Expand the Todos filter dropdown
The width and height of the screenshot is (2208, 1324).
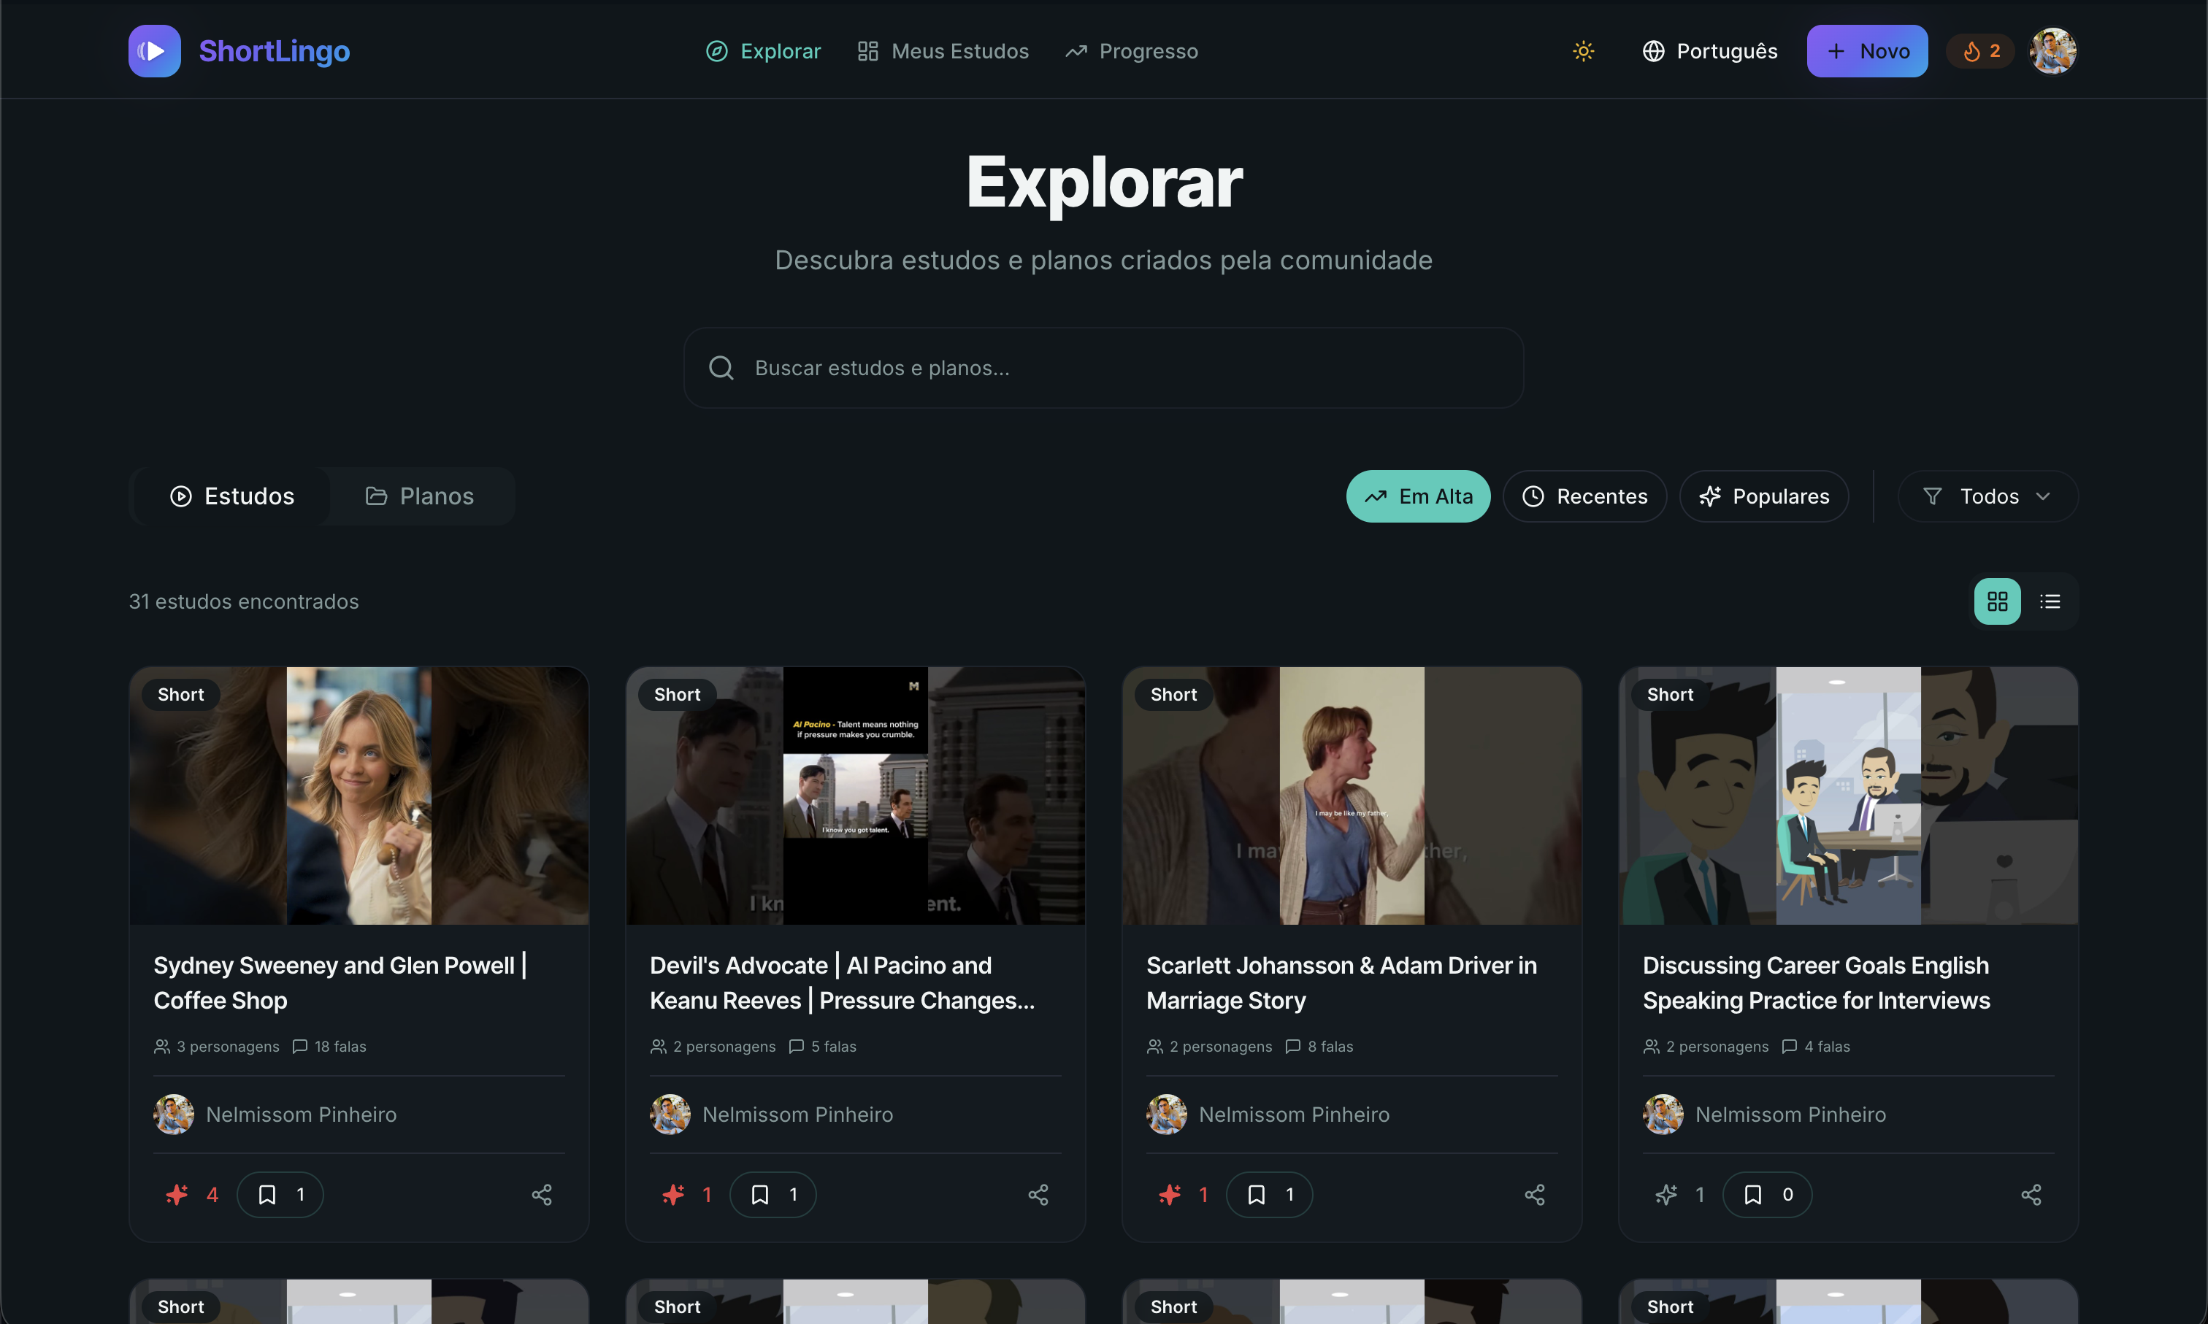point(1987,496)
